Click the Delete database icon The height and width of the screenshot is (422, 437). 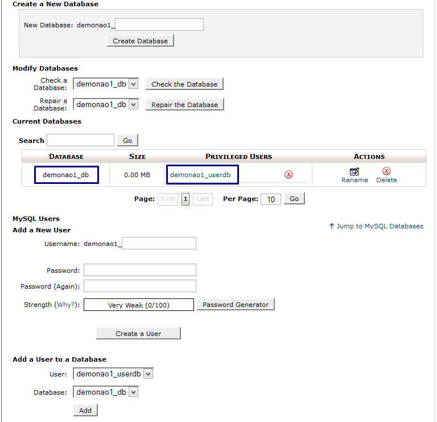[x=386, y=171]
